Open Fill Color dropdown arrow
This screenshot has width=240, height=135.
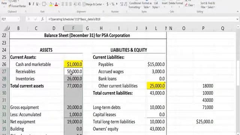click(53, 4)
